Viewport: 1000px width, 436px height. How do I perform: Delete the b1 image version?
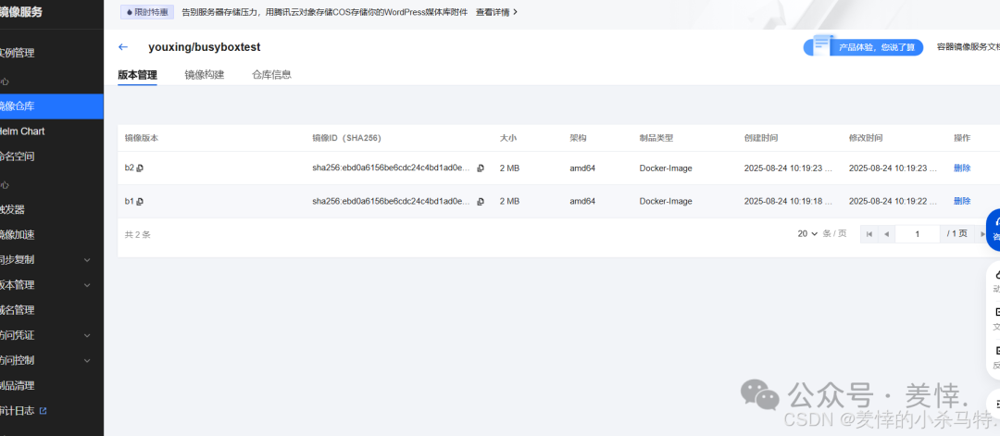click(962, 202)
